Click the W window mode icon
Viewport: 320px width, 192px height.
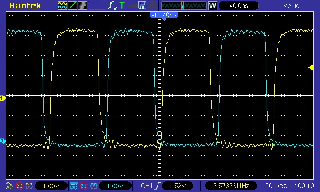212,6
